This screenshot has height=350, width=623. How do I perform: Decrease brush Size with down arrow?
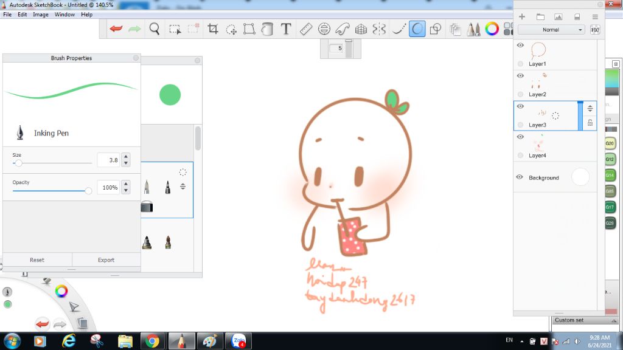click(126, 163)
